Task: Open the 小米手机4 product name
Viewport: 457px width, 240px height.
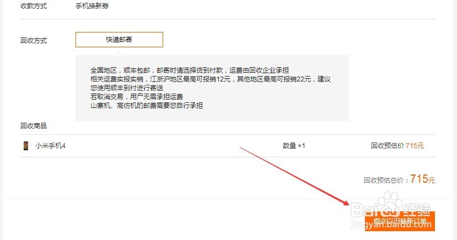Action: pyautogui.click(x=50, y=146)
